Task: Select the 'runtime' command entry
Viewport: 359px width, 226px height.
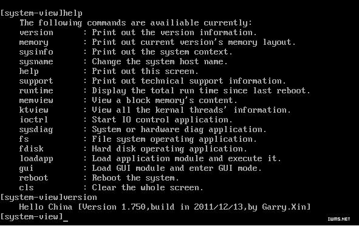Action: point(36,91)
